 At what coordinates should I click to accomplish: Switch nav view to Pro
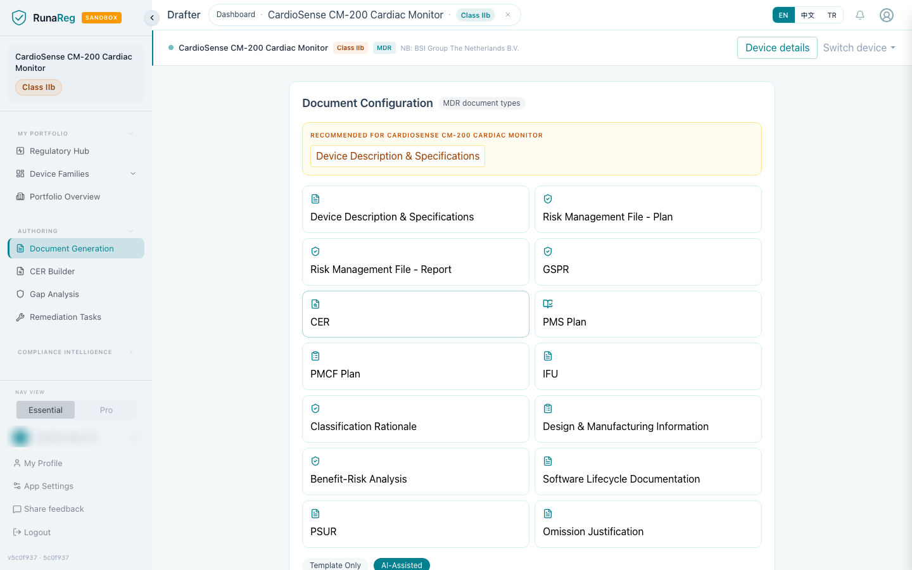pyautogui.click(x=106, y=410)
